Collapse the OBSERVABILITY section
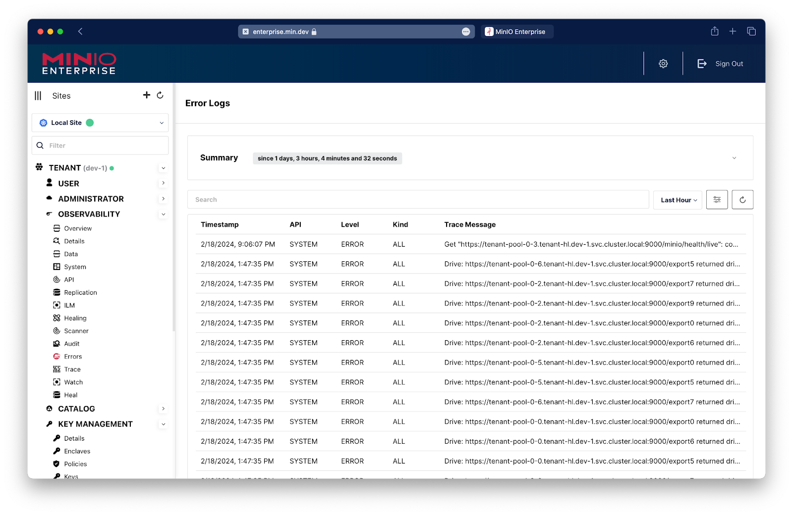The width and height of the screenshot is (793, 515). [163, 214]
